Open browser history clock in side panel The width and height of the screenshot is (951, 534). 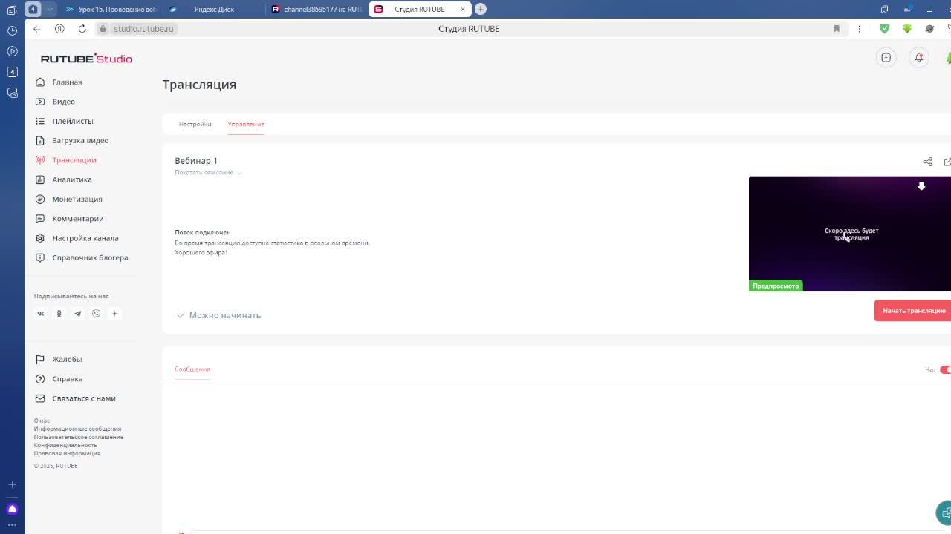tap(12, 30)
